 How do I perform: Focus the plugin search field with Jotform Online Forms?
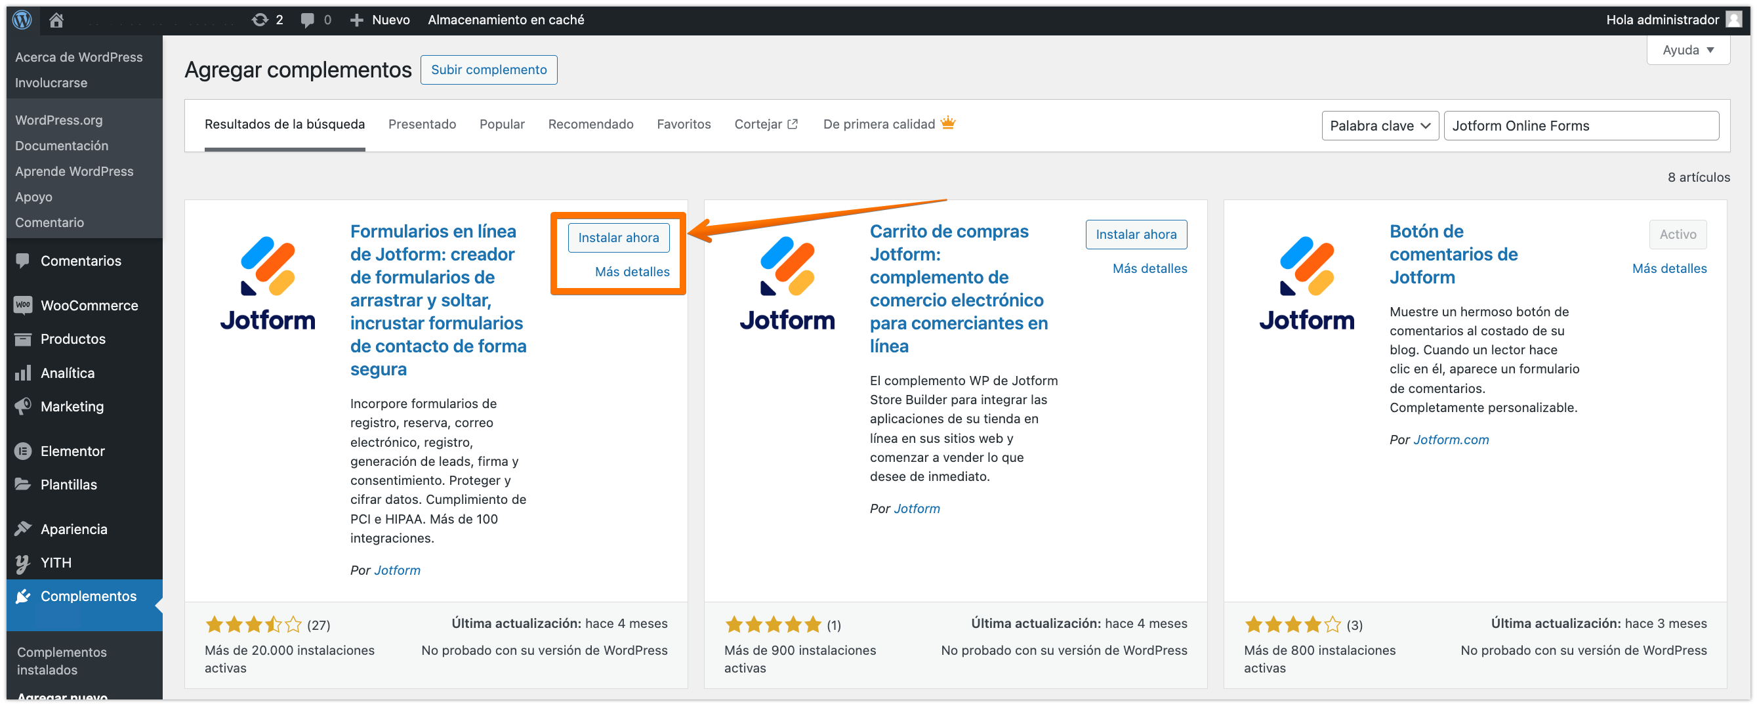click(1581, 125)
